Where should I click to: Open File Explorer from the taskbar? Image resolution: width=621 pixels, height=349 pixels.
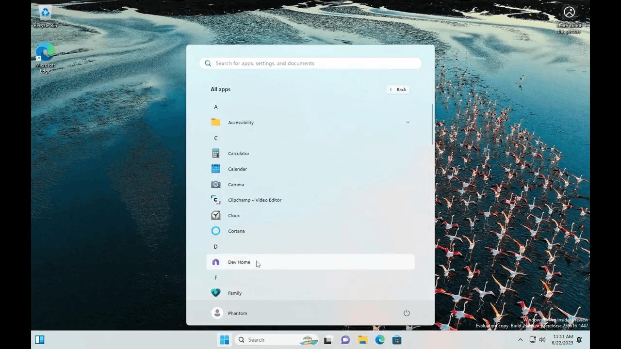(x=362, y=340)
